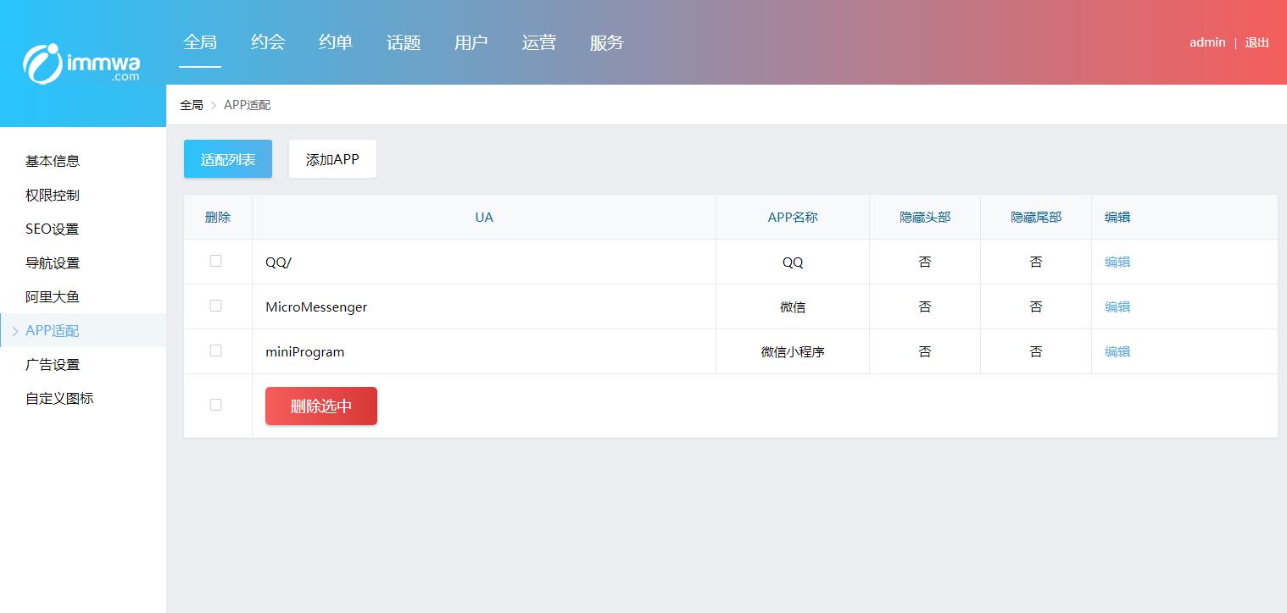Viewport: 1287px width, 613px height.
Task: Open 基本信息 in the sidebar
Action: click(x=53, y=162)
